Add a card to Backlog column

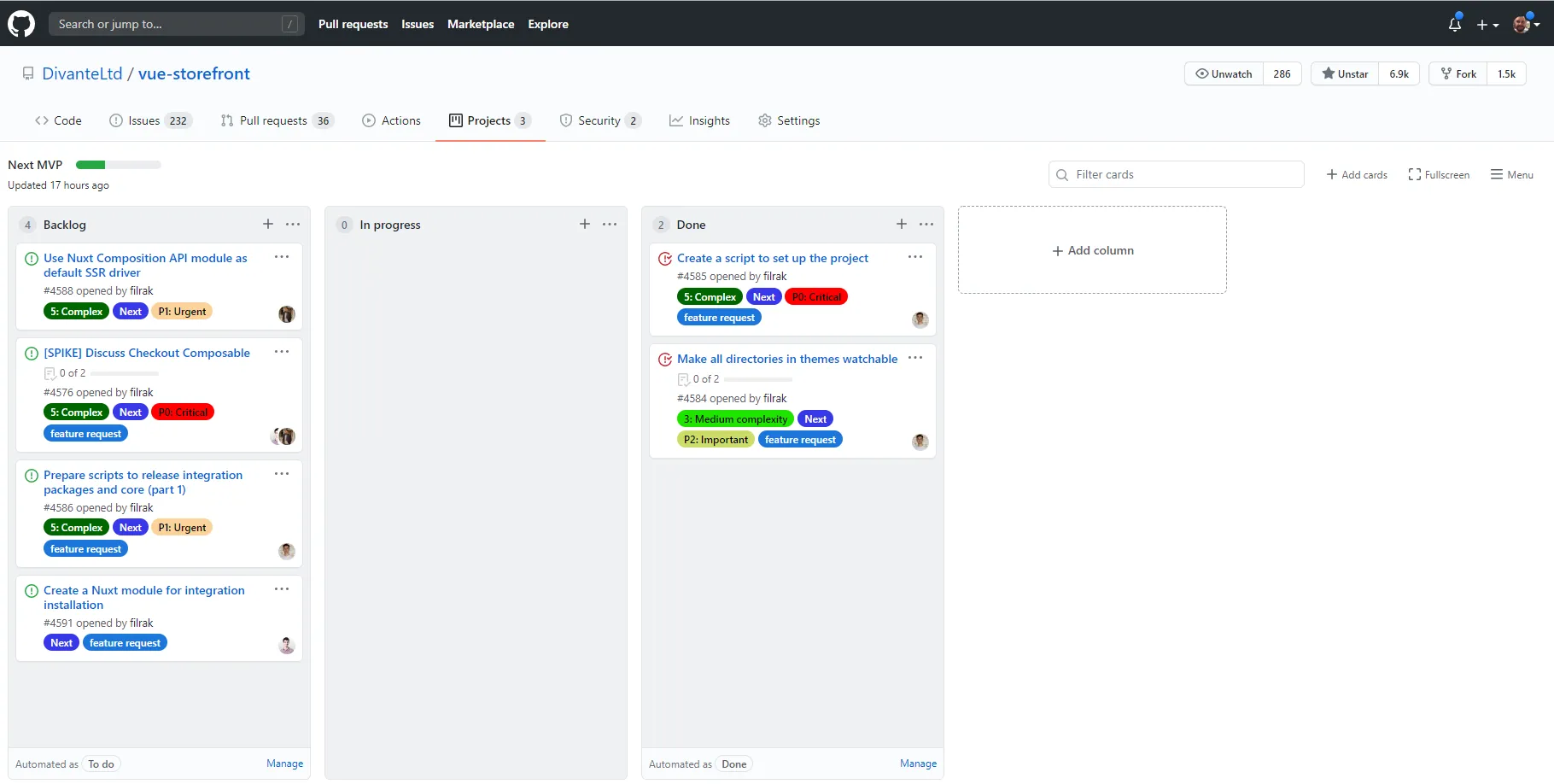tap(268, 224)
